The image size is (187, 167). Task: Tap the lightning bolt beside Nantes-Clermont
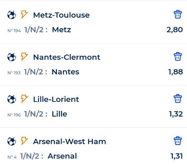[24, 57]
